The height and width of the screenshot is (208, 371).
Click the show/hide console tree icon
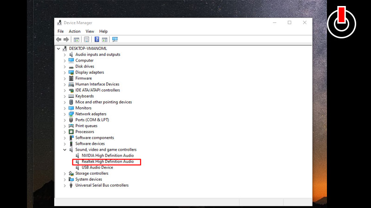tap(77, 39)
